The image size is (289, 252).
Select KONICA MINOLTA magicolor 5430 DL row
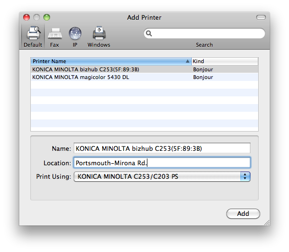coord(144,77)
